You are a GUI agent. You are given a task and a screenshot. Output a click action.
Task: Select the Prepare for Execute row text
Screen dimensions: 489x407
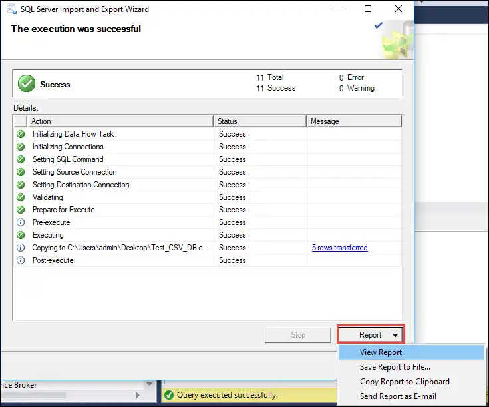[x=64, y=210]
